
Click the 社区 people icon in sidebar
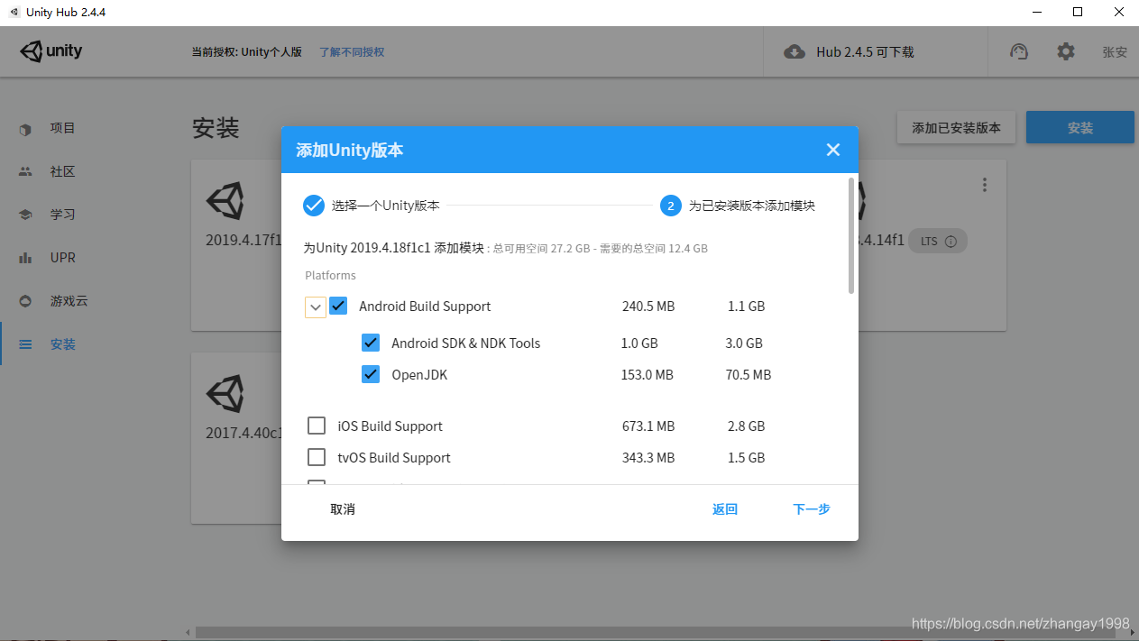pyautogui.click(x=25, y=171)
